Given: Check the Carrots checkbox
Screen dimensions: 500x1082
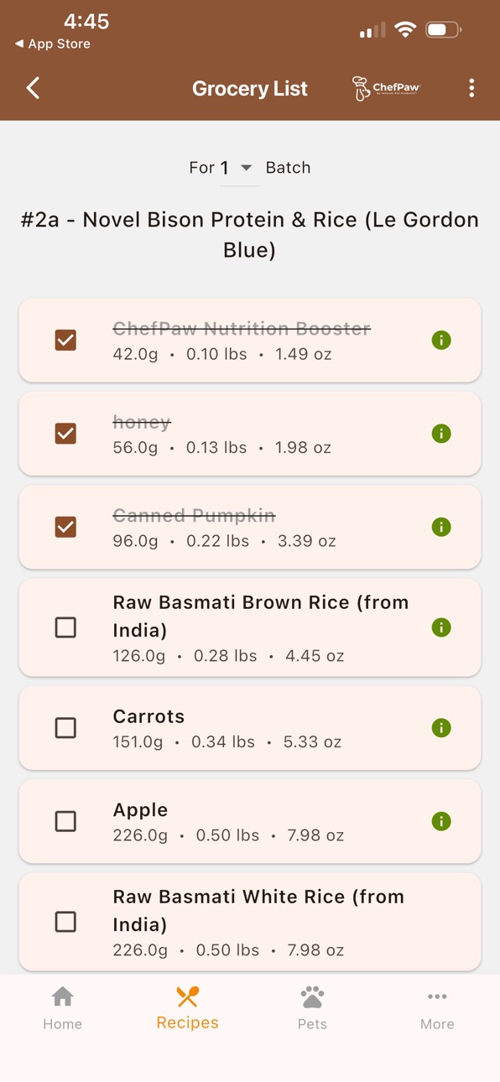Looking at the screenshot, I should point(65,728).
